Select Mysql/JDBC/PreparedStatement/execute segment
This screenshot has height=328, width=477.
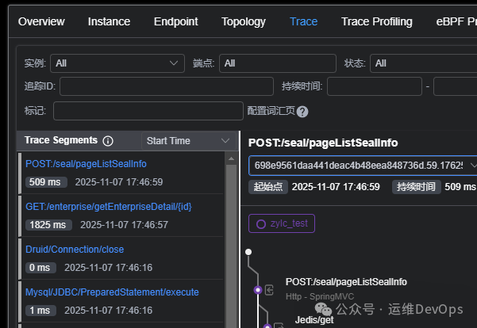[x=112, y=292]
